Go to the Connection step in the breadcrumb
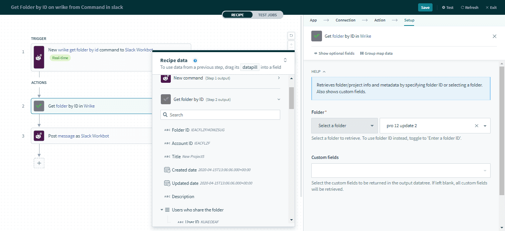This screenshot has height=231, width=505. [345, 20]
